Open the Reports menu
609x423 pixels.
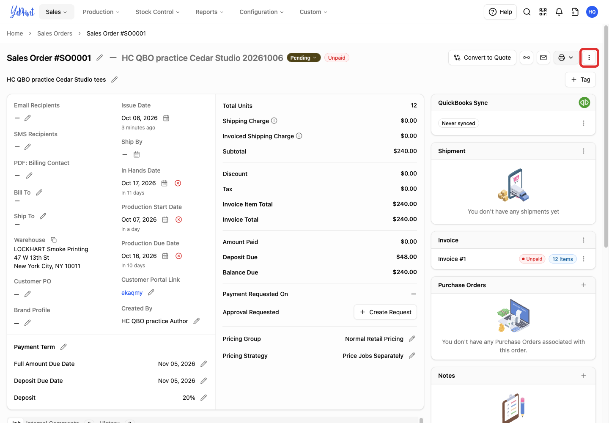point(209,12)
